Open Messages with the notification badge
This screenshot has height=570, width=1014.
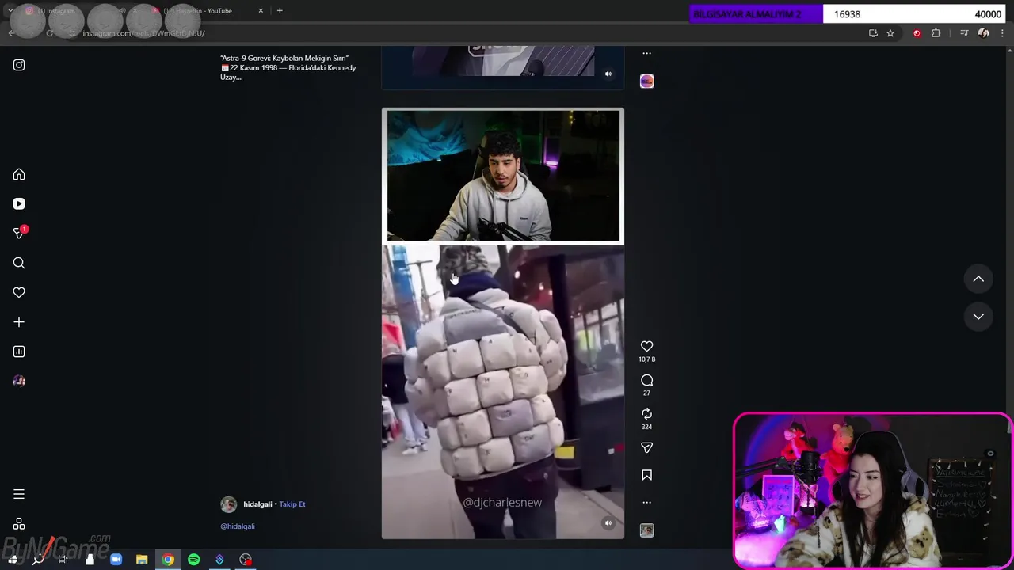(x=19, y=233)
